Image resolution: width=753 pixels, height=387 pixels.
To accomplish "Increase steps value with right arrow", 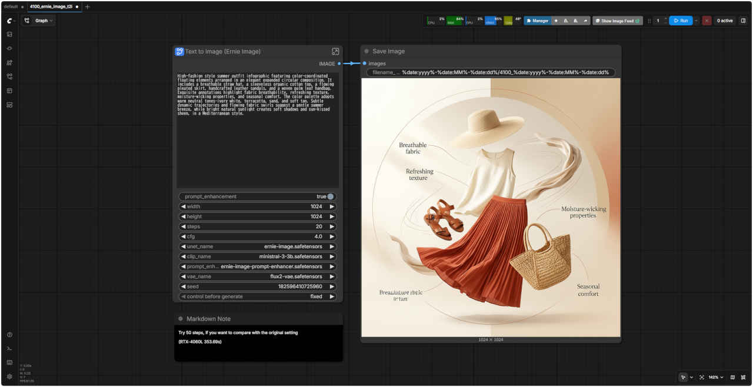I will click(332, 226).
